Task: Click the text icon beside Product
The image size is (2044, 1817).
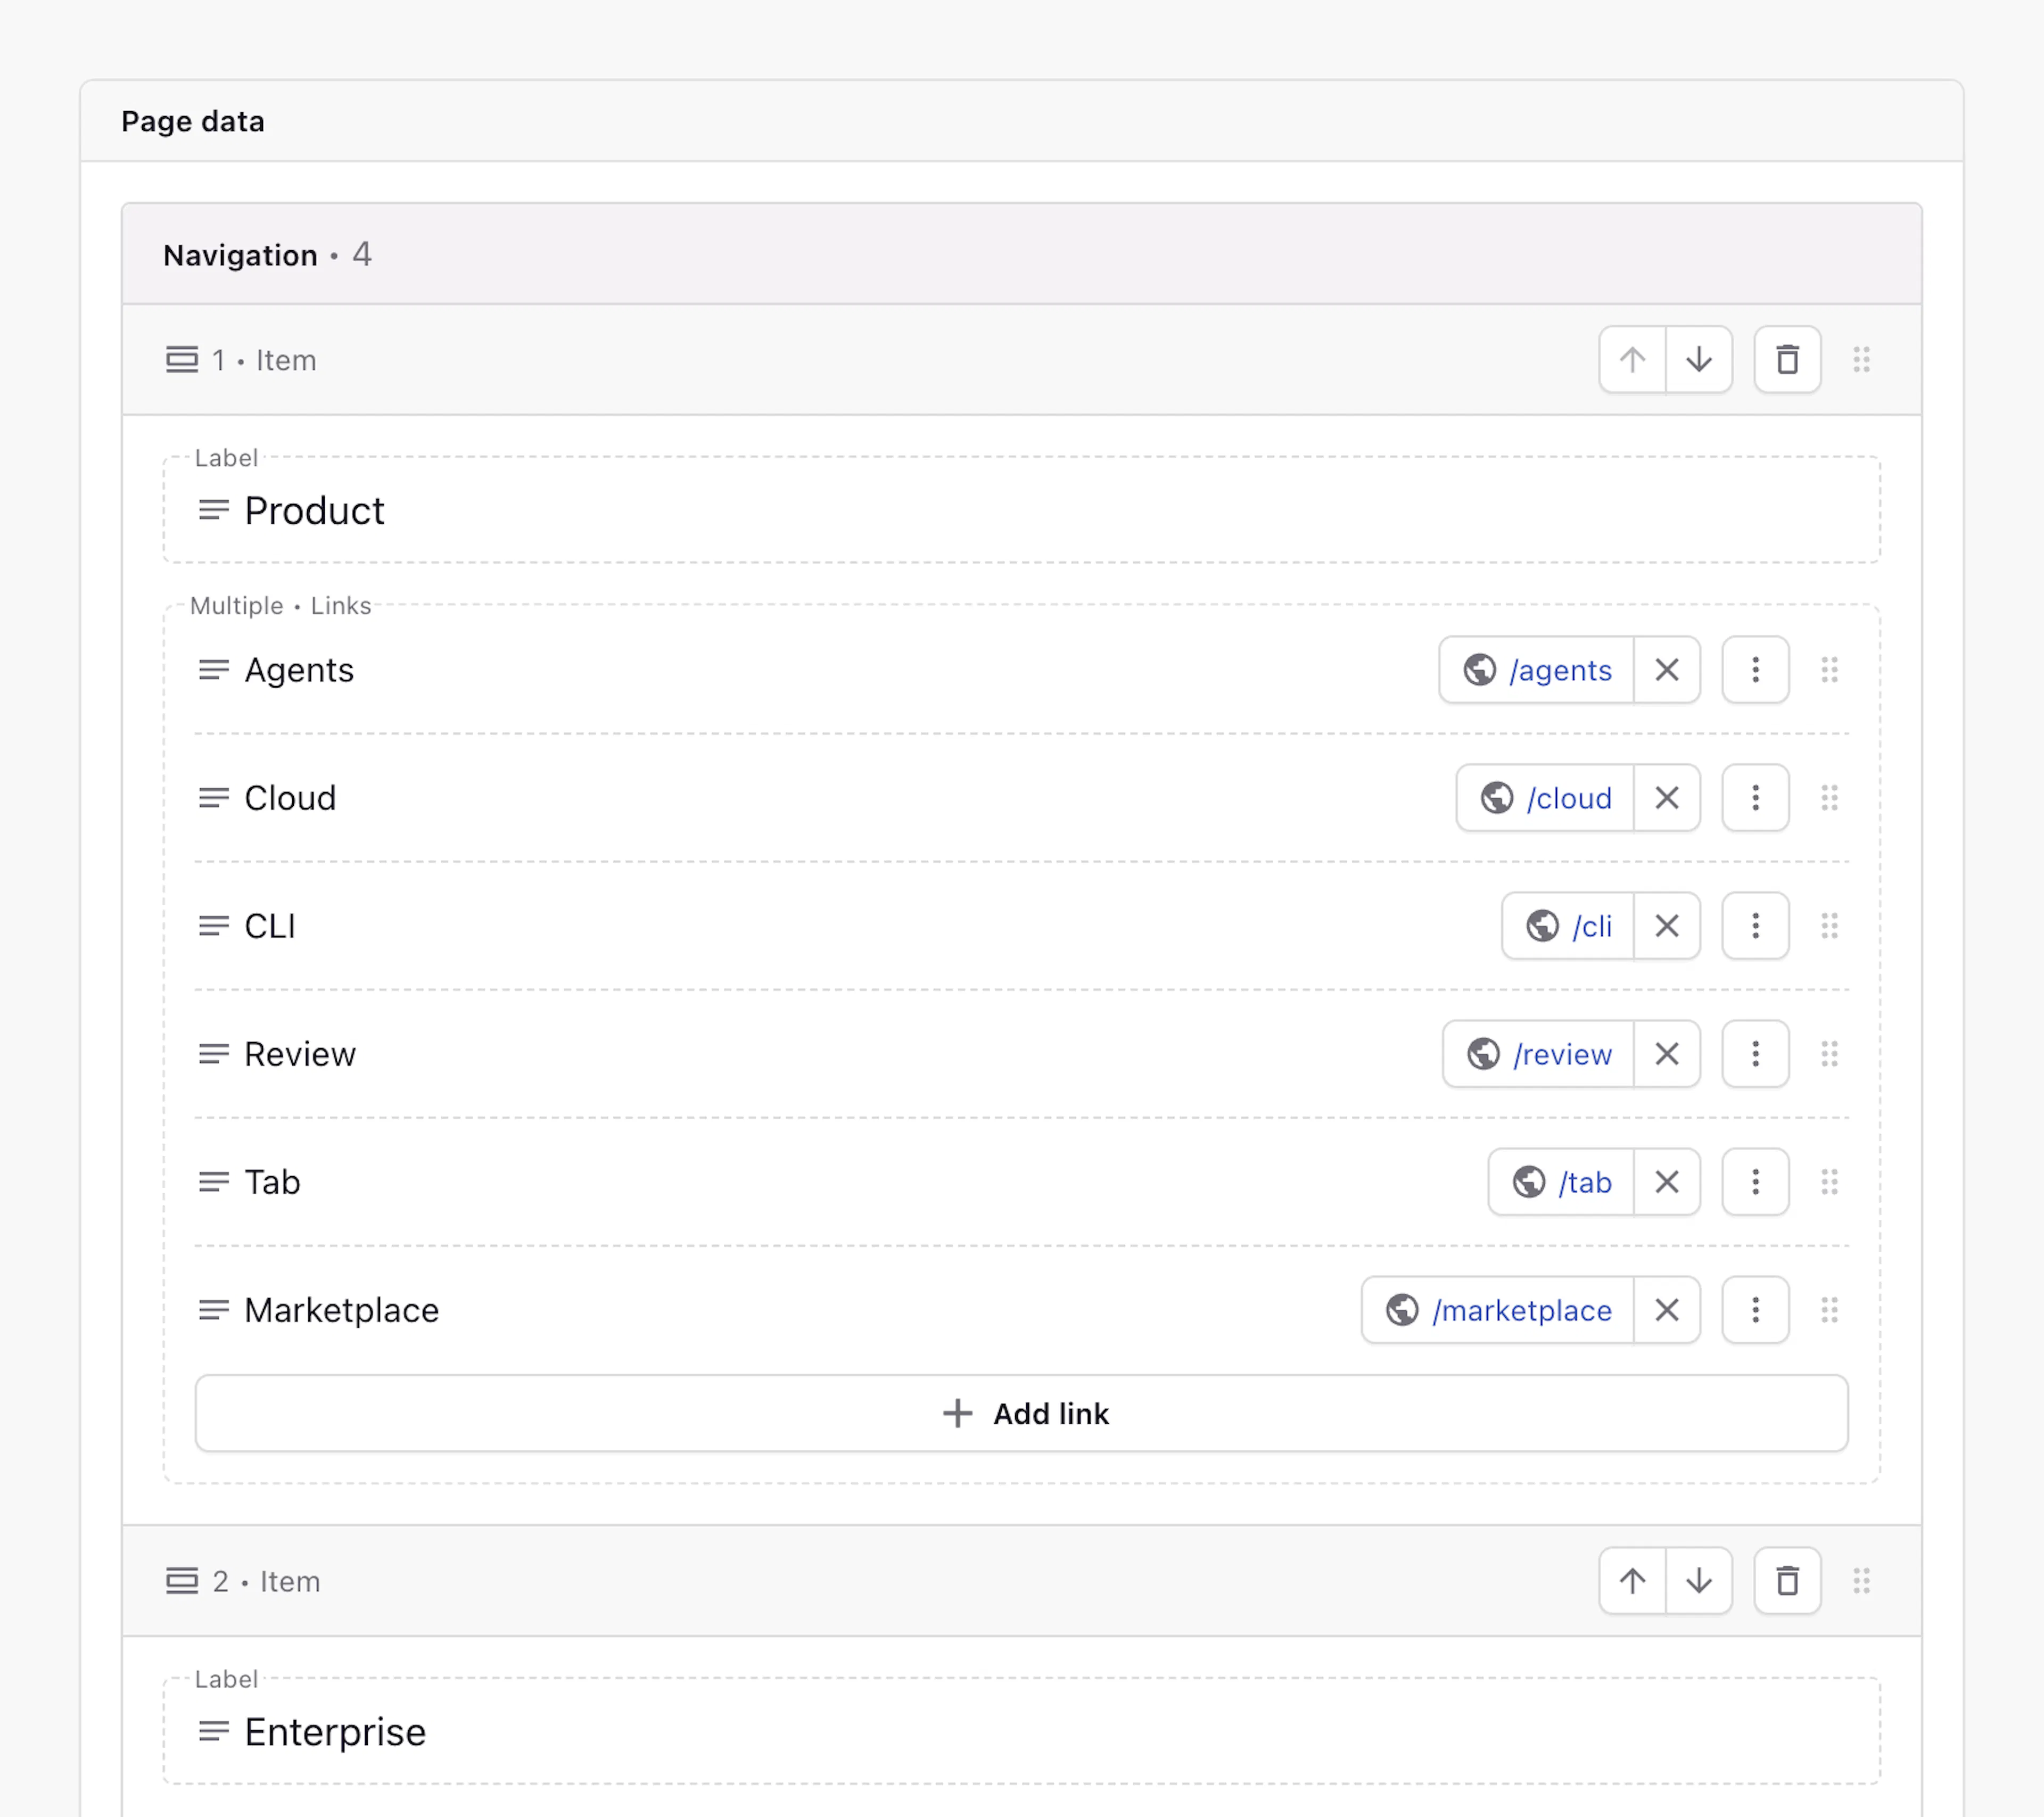Action: tap(213, 510)
